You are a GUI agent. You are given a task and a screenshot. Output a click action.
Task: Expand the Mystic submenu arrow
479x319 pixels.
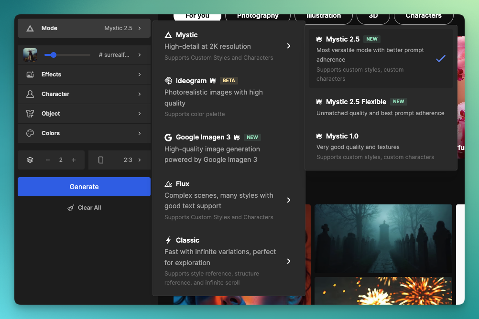tap(289, 46)
